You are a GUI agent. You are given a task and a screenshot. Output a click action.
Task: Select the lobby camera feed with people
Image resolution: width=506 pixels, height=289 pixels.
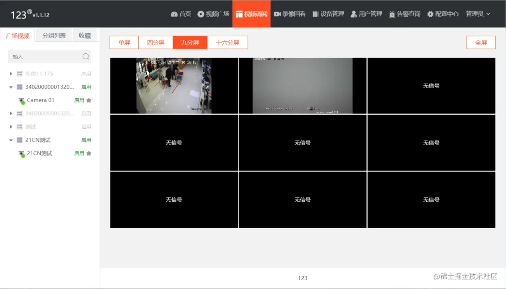pyautogui.click(x=174, y=86)
